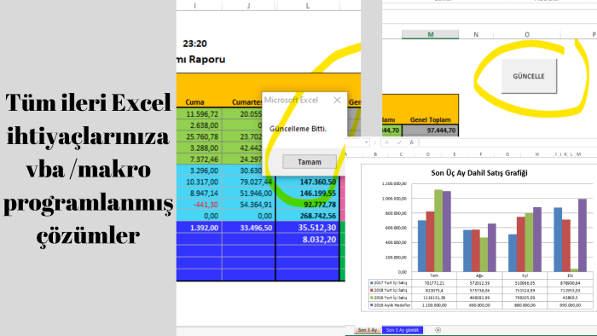The width and height of the screenshot is (597, 336).
Task: Click data table value 1.100.000,00
Action: 434,305
